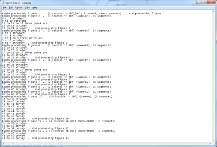Image resolution: width=217 pixels, height=147 pixels.
Task: Maximize the Notepad window
Action: [204, 2]
